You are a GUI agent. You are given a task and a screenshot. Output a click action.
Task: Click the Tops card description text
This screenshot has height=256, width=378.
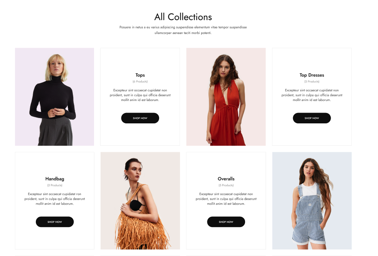pyautogui.click(x=140, y=95)
